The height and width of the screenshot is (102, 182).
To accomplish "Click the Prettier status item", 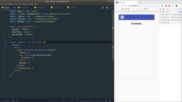I will pyautogui.click(x=98, y=100).
